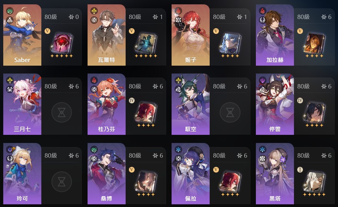Open the 停雲 character portrait

click(275, 104)
